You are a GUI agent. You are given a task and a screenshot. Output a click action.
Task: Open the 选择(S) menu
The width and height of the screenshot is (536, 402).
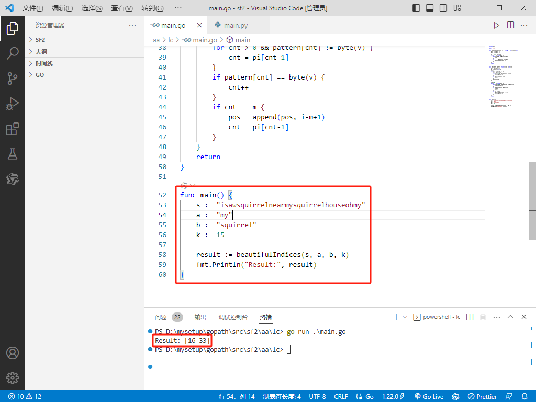tap(92, 8)
